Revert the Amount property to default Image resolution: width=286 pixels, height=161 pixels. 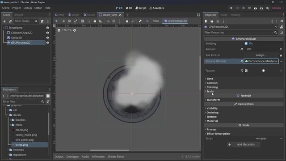click(242, 49)
